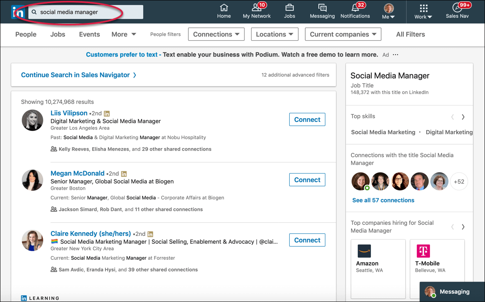This screenshot has width=485, height=302.
Task: Click Liis Vilipson's profile photo
Action: click(32, 120)
